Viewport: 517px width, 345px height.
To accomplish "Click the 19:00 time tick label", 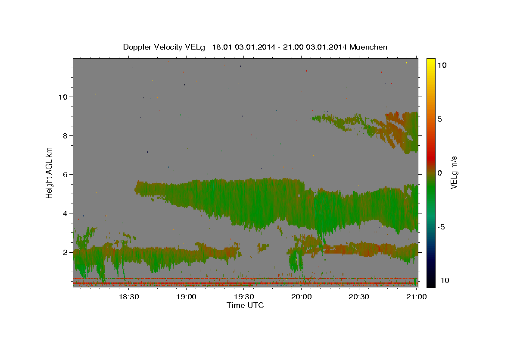I will click(x=186, y=297).
